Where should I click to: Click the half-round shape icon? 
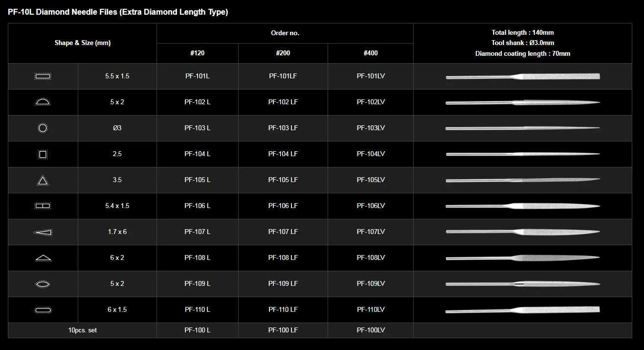(x=43, y=102)
